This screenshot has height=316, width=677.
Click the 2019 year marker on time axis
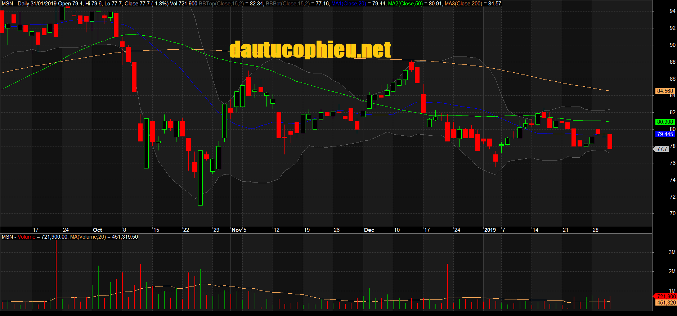coord(490,230)
